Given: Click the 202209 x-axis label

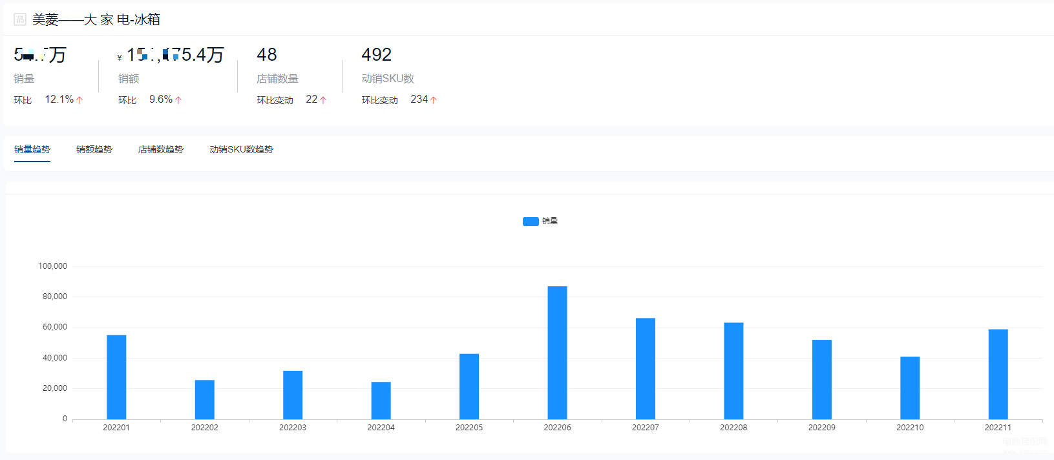Looking at the screenshot, I should [x=822, y=428].
